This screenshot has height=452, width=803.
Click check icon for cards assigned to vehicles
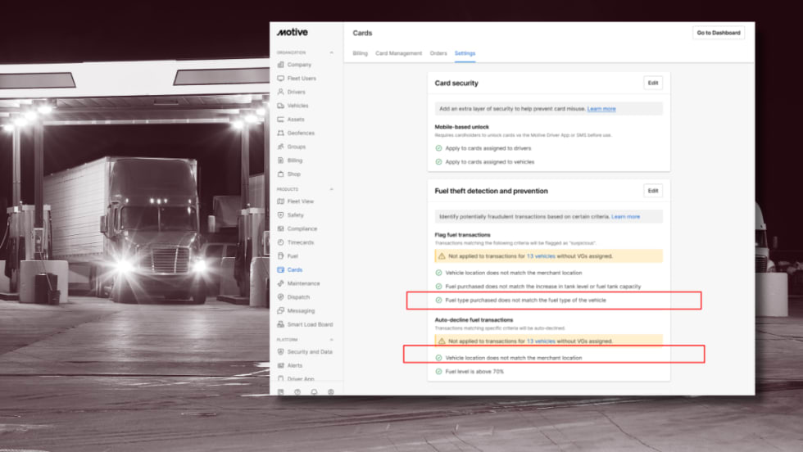click(x=438, y=162)
